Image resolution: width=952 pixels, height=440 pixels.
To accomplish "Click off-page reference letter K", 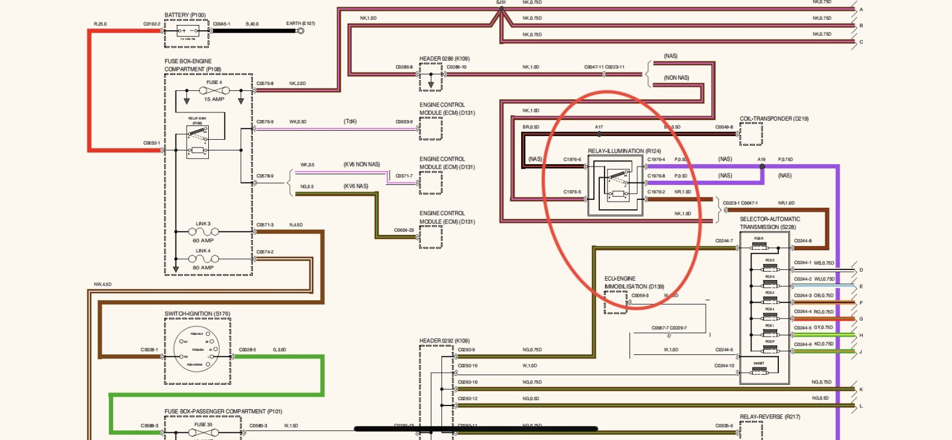I will (861, 389).
